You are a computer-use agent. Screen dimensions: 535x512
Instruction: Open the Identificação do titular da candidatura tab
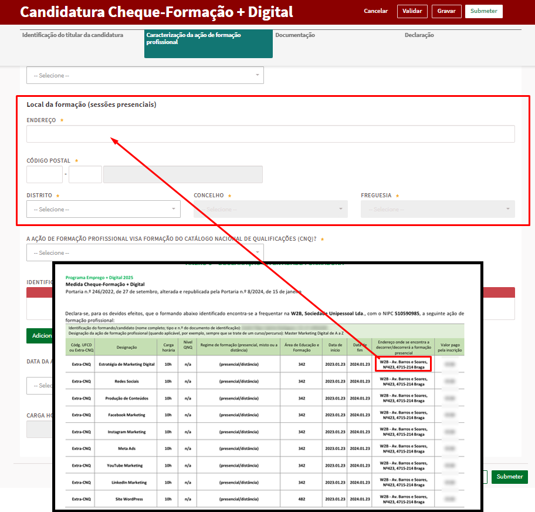click(x=73, y=35)
